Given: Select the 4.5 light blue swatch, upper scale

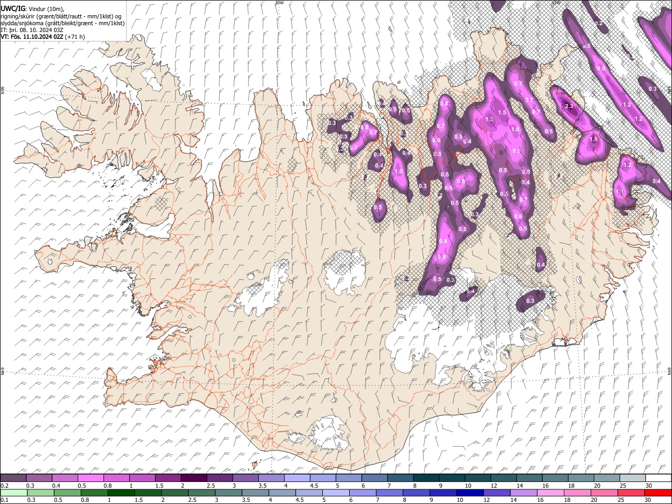Looking at the screenshot, I should click(322, 478).
